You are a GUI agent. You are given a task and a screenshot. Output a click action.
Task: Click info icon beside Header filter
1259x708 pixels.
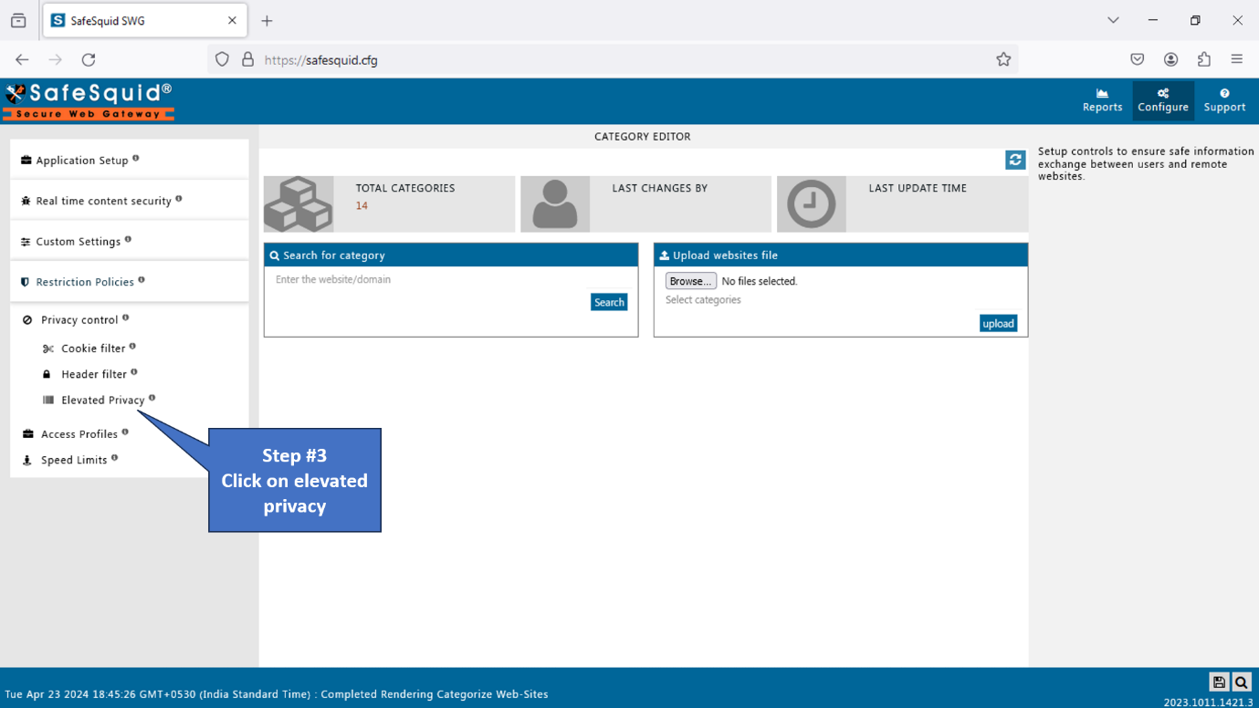pyautogui.click(x=134, y=371)
